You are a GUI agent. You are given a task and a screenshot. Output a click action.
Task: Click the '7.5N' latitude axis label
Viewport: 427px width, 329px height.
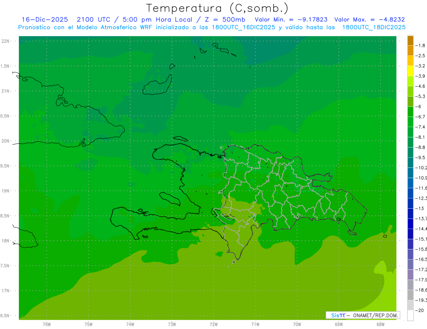tap(5, 266)
